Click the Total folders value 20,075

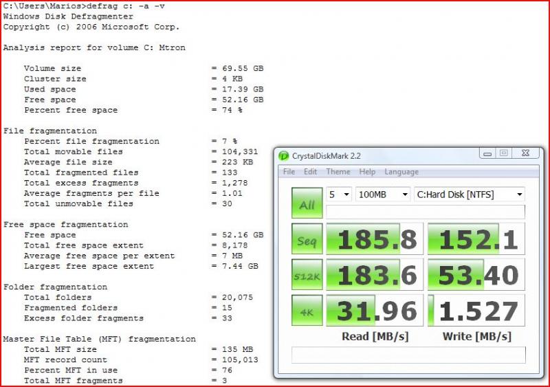coord(237,297)
